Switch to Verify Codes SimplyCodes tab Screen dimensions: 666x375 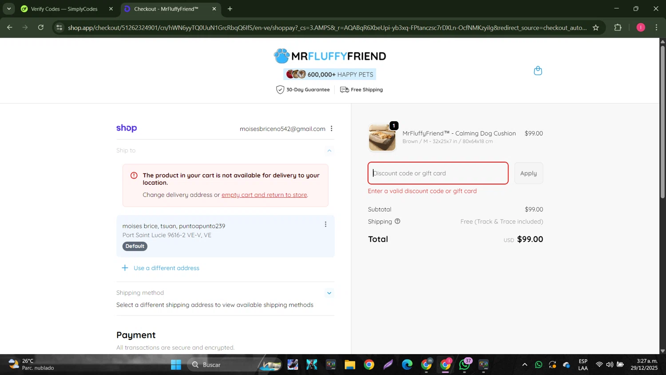(x=64, y=9)
